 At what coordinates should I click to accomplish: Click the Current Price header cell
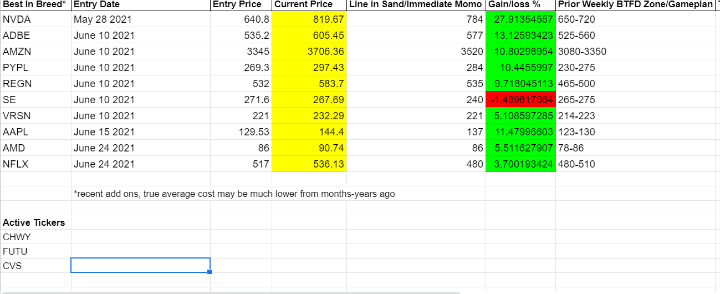click(309, 5)
